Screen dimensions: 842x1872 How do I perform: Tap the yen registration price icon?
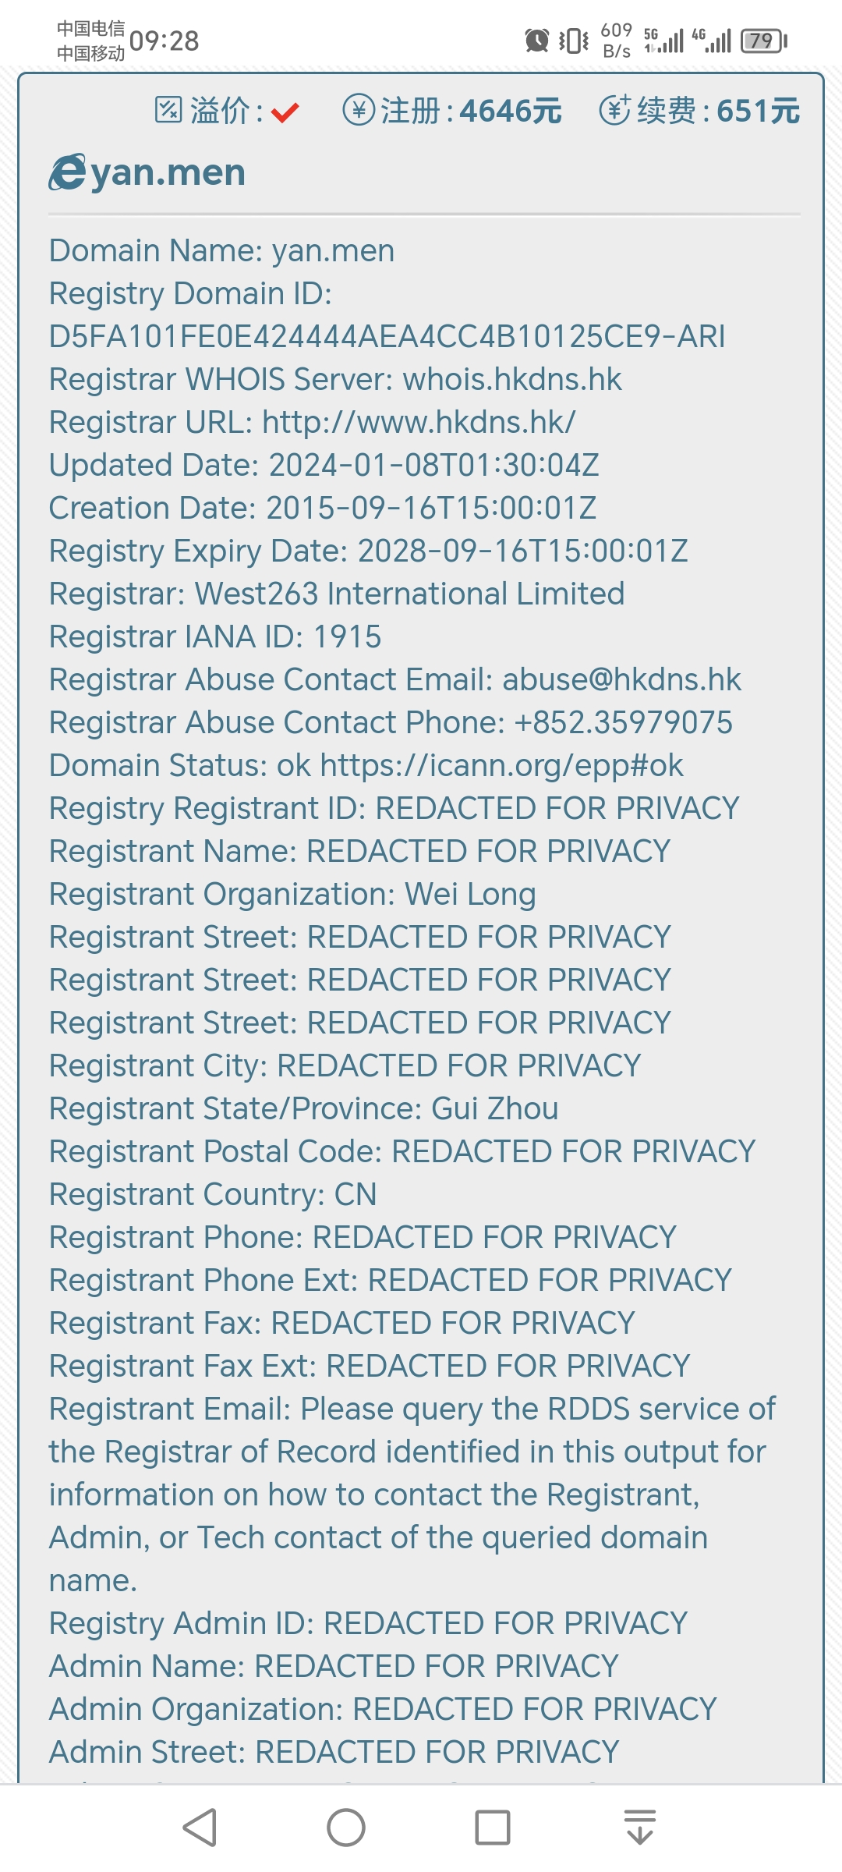(359, 110)
